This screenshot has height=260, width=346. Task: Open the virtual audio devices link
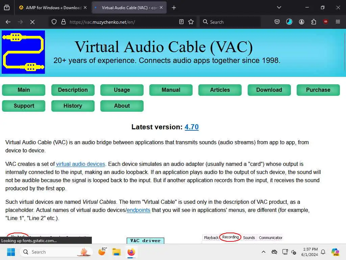tap(80, 164)
